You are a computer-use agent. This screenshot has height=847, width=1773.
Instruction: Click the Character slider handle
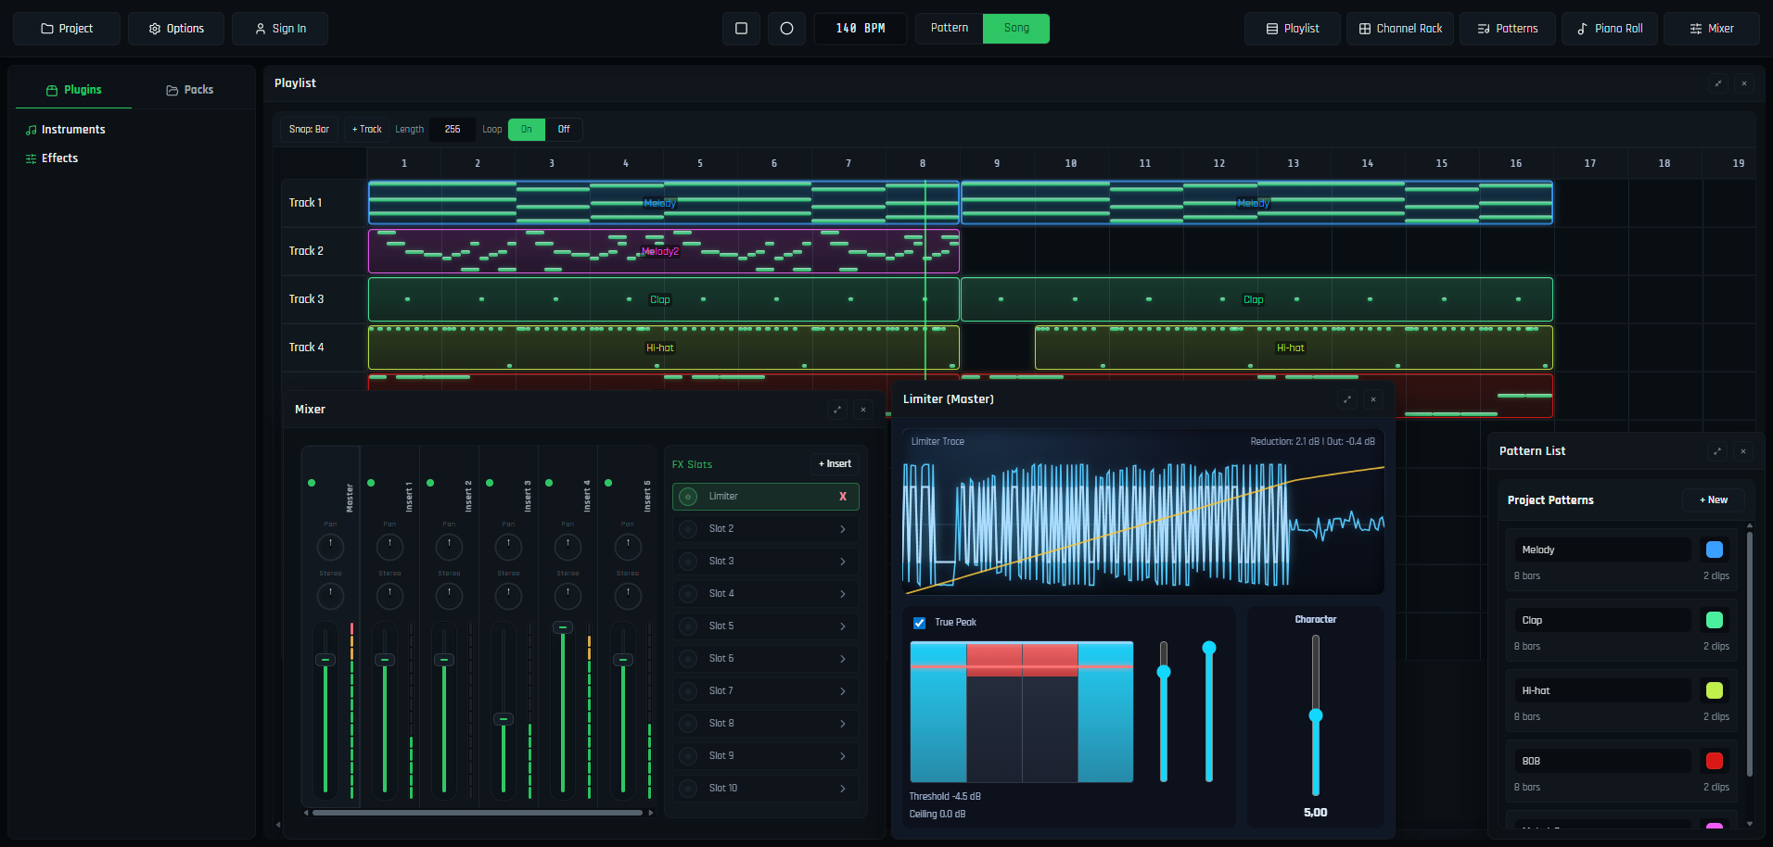coord(1316,715)
